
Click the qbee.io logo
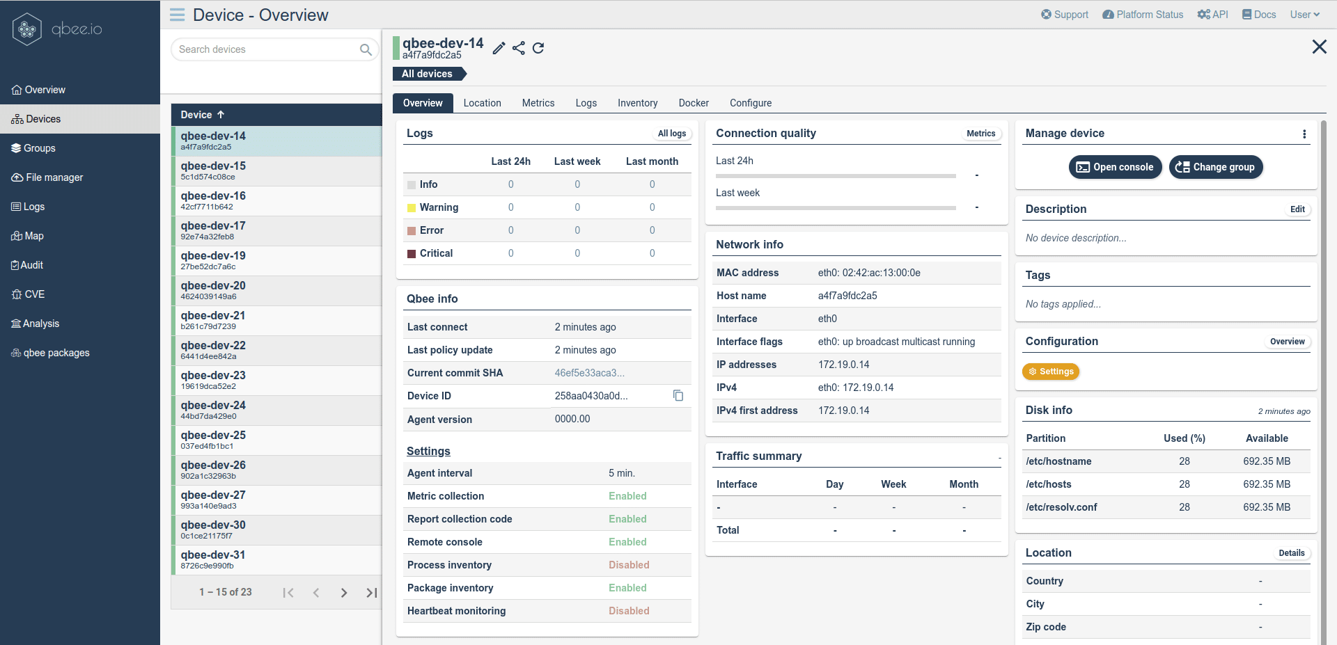click(57, 29)
